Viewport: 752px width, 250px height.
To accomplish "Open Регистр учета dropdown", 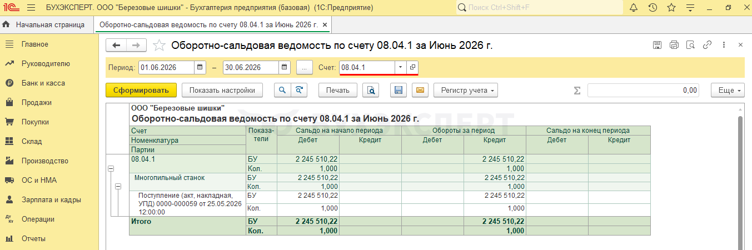I will [466, 90].
